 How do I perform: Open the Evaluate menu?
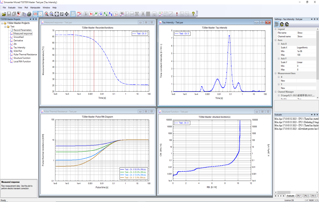tap(12, 8)
